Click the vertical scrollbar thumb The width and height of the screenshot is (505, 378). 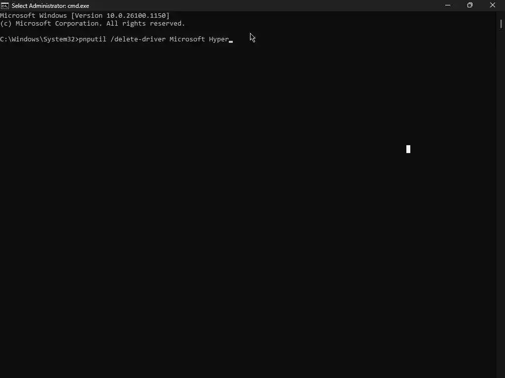tap(501, 24)
